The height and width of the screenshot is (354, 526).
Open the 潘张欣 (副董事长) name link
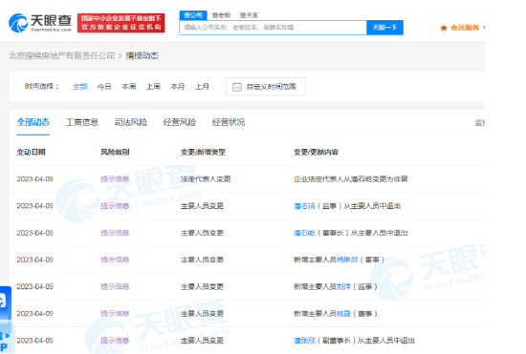[304, 341]
